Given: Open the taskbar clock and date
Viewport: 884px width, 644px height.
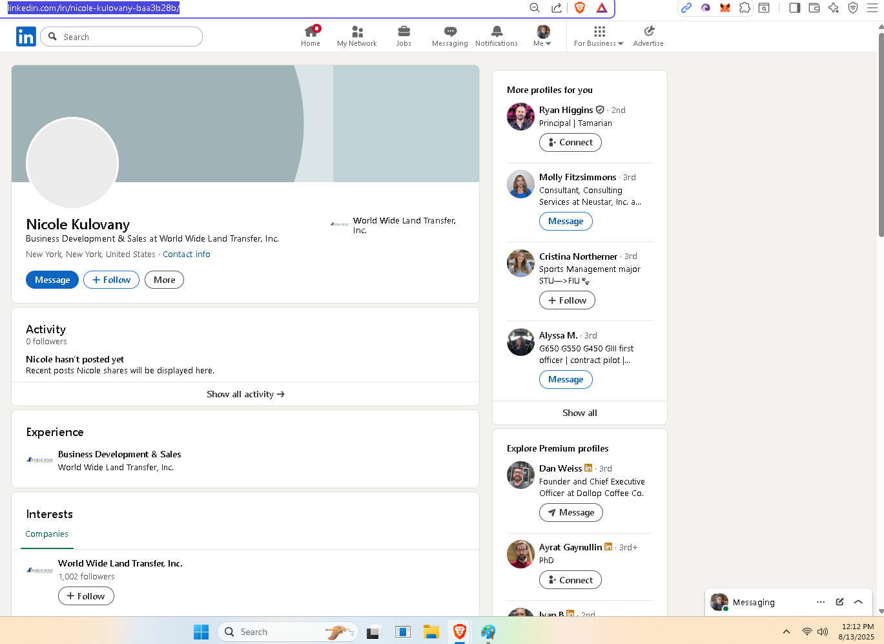Looking at the screenshot, I should 857,632.
